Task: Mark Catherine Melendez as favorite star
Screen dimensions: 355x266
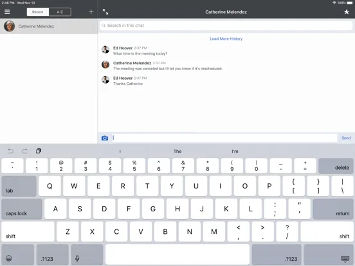Action: (x=347, y=12)
